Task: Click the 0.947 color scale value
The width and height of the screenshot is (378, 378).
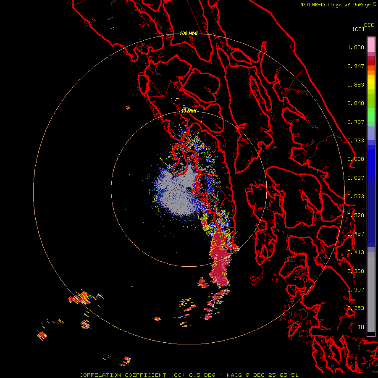Action: click(x=356, y=66)
